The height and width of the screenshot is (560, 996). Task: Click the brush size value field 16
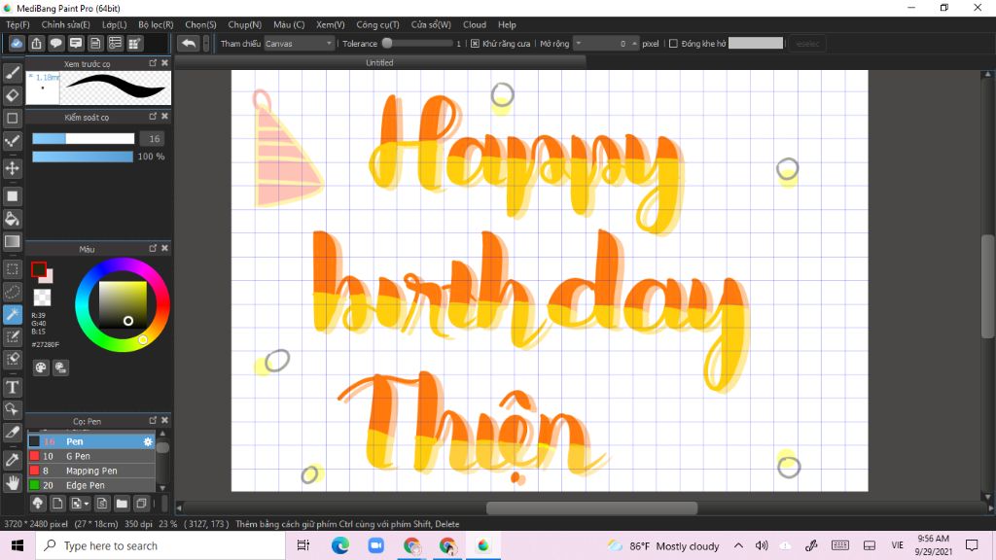pyautogui.click(x=155, y=138)
